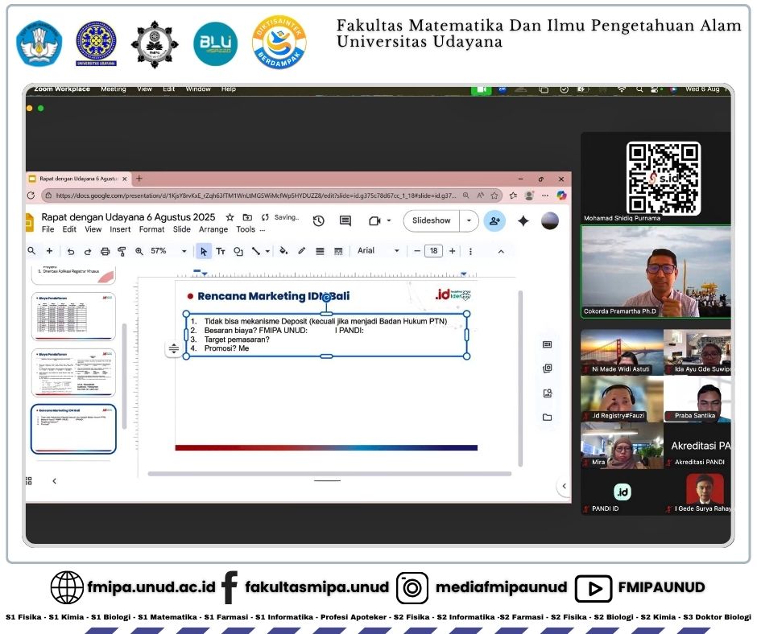The image size is (757, 634).
Task: Click the redo arrow
Action: (x=88, y=251)
